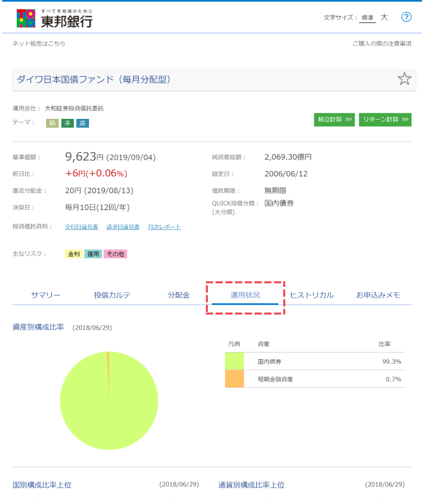The width and height of the screenshot is (422, 498).
Task: Click the 通貨別構成比率上位 heading
Action: pyautogui.click(x=251, y=485)
